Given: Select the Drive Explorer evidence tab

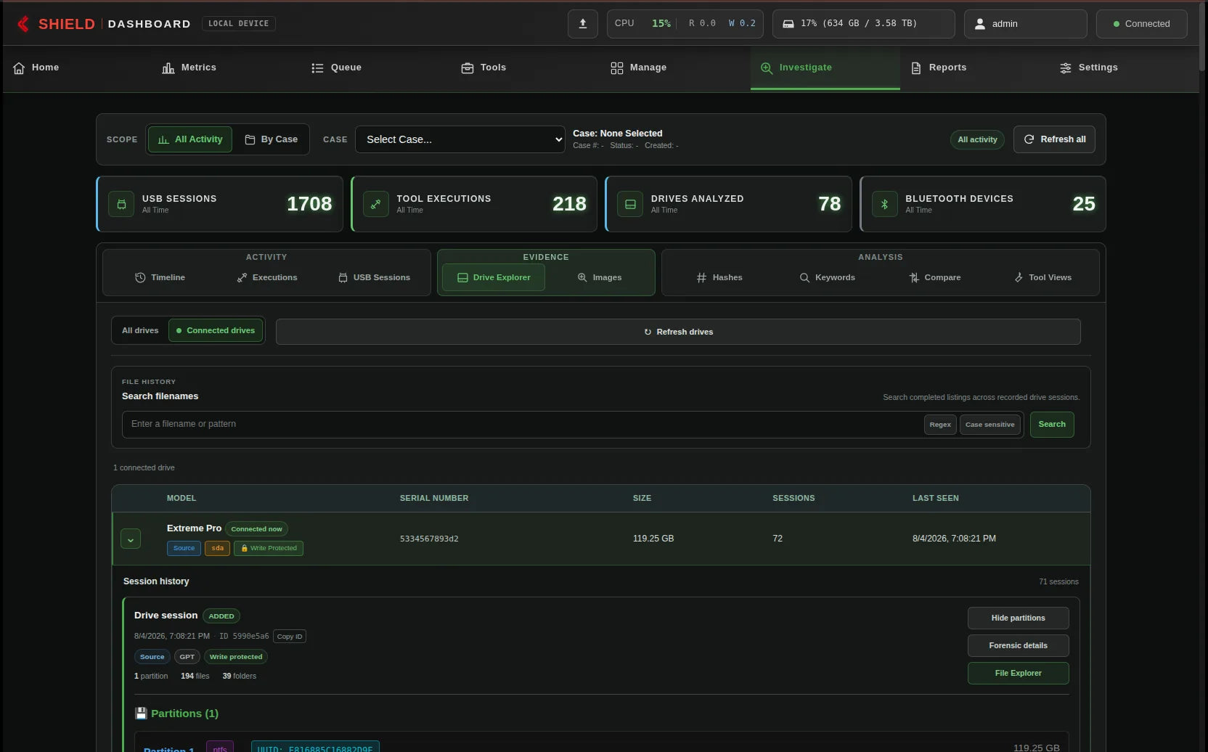Looking at the screenshot, I should (494, 277).
